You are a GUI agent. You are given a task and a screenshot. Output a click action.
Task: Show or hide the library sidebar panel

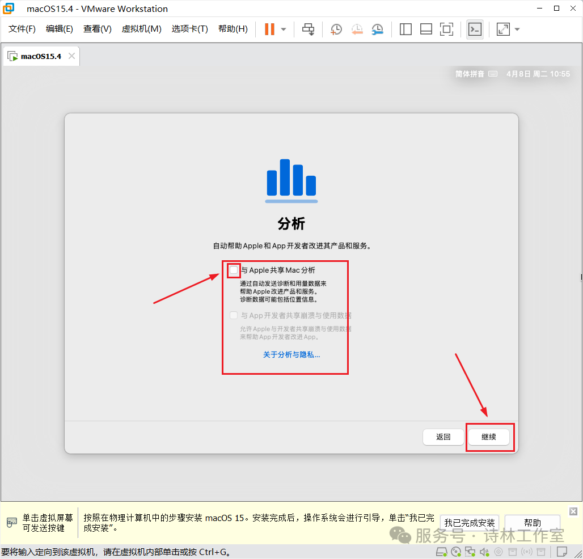[x=405, y=29]
